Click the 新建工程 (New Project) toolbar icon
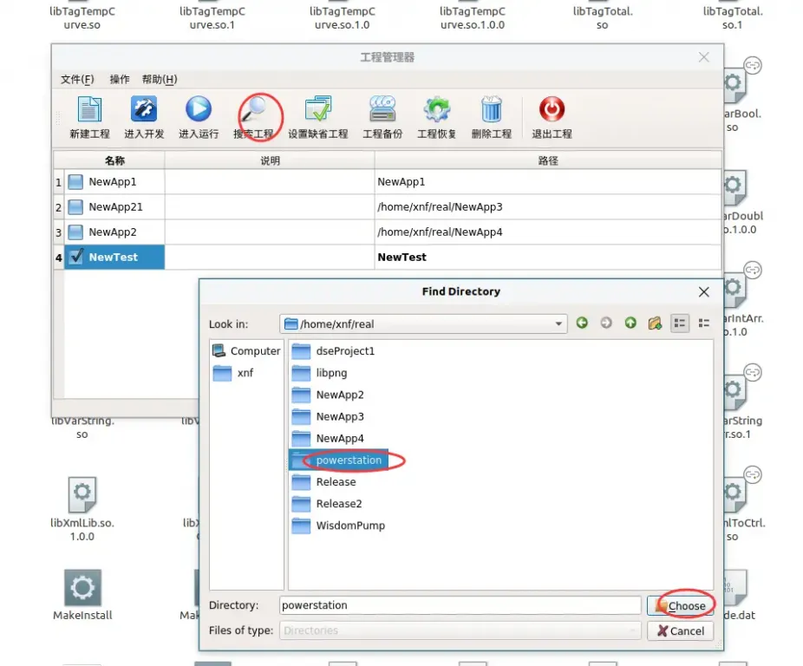Viewport: 803px width, 666px height. tap(89, 109)
